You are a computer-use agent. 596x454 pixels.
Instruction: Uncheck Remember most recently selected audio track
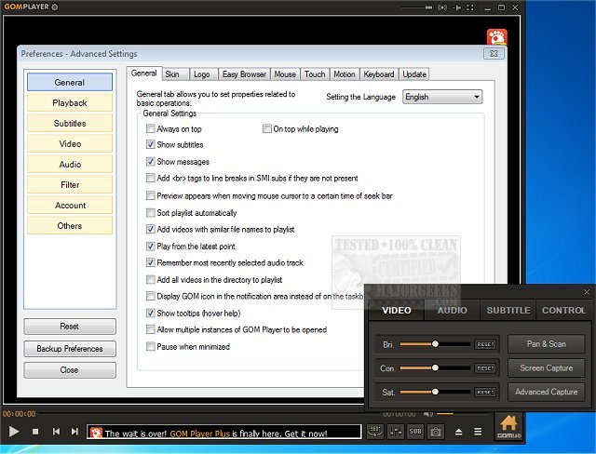pos(151,262)
